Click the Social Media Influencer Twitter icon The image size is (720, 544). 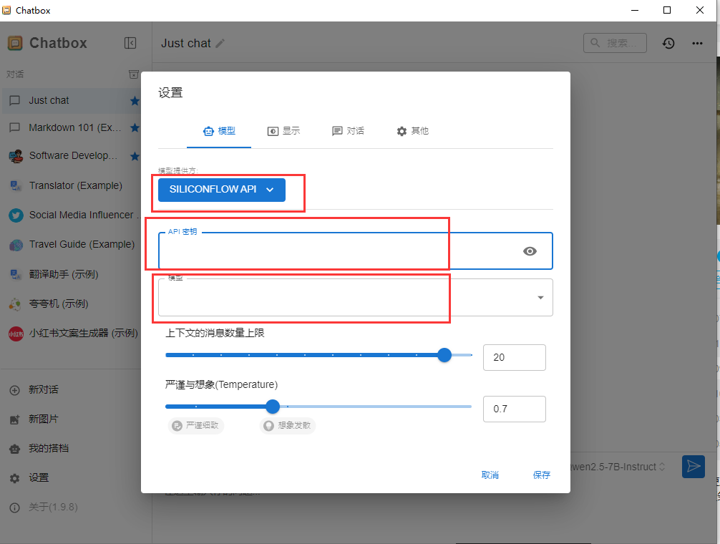click(16, 215)
